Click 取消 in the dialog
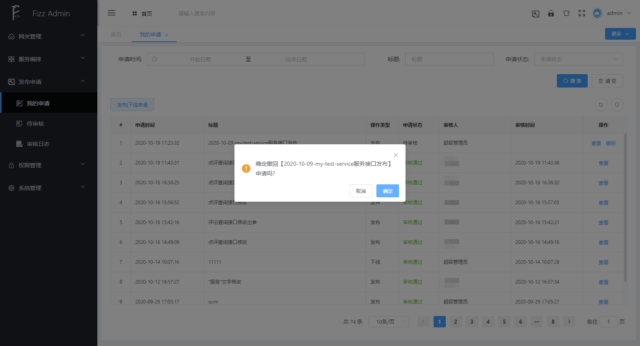Viewport: 640px width, 346px height. [x=361, y=191]
